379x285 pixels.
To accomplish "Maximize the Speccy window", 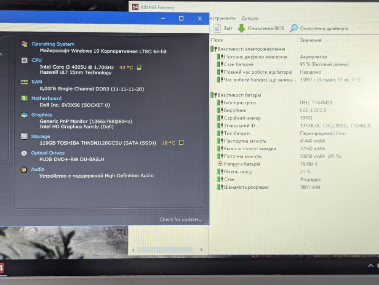I will pos(181,19).
